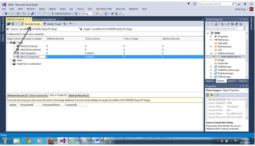Click the icon right of Update Target
The image size is (255, 146).
pyautogui.click(x=65, y=24)
